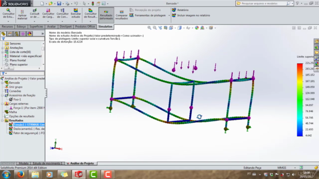Switch to the Modelo bottom tab
The image size is (319, 179).
(23, 164)
